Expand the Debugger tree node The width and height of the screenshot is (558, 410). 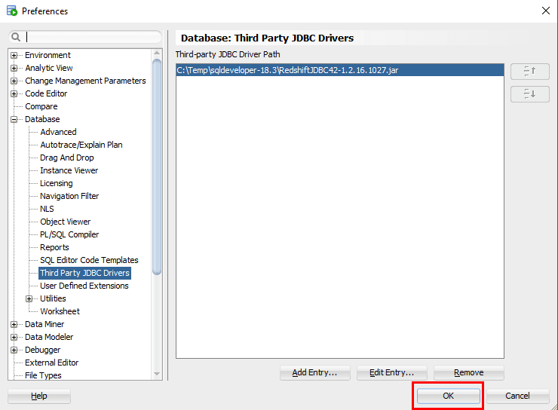(14, 350)
